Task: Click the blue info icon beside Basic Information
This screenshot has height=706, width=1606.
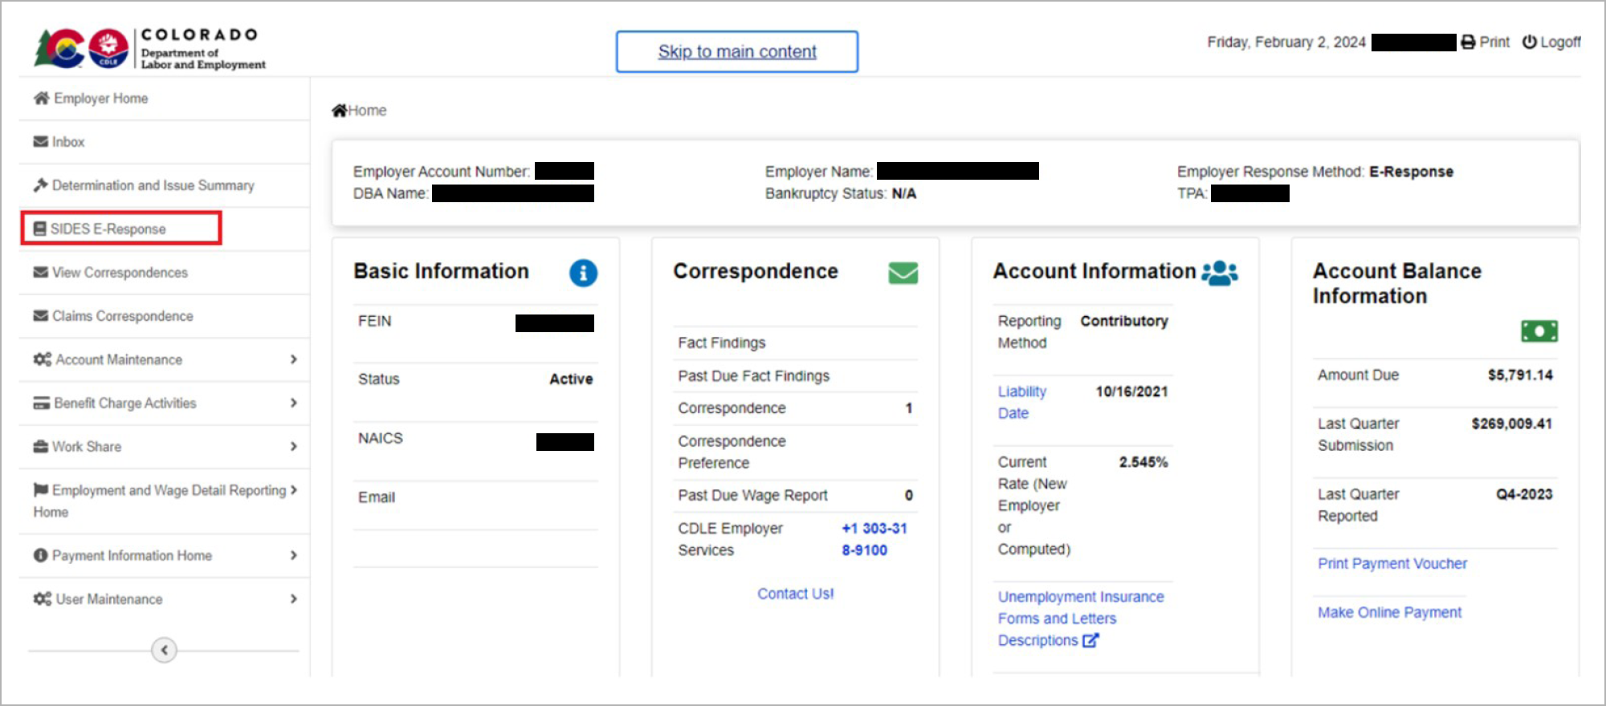Action: [583, 273]
